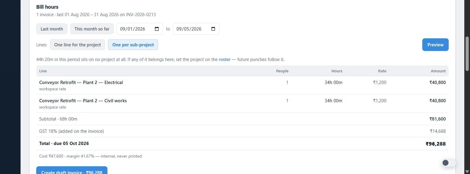The image size is (470, 174).
Task: Click the blue Preview button
Action: [x=435, y=45]
